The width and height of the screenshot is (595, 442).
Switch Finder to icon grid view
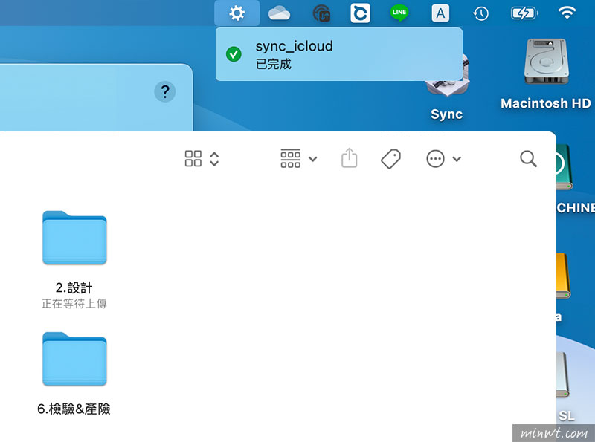coord(193,158)
